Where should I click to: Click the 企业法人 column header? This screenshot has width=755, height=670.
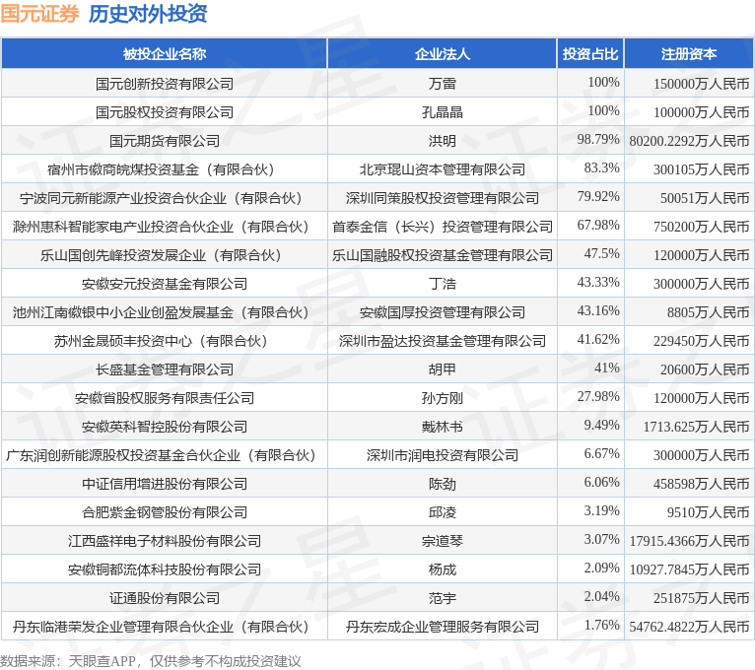pyautogui.click(x=442, y=53)
